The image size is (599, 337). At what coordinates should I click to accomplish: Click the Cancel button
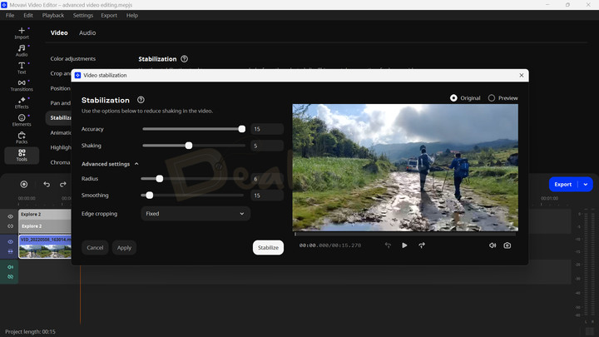tap(95, 247)
